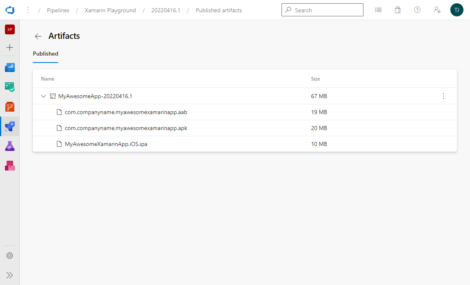Open the Marketplace shopping bag icon
The image size is (470, 285).
click(x=397, y=10)
